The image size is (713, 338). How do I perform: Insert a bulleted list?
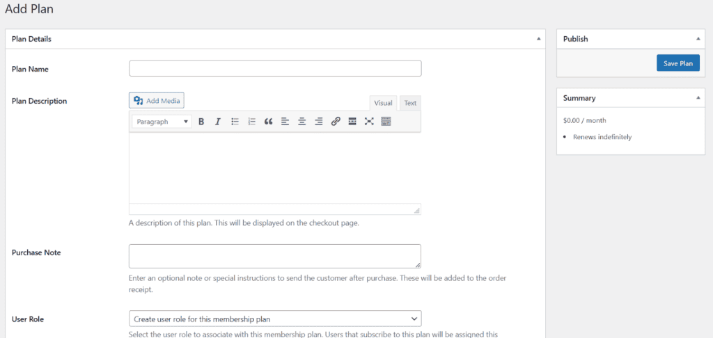[235, 121]
